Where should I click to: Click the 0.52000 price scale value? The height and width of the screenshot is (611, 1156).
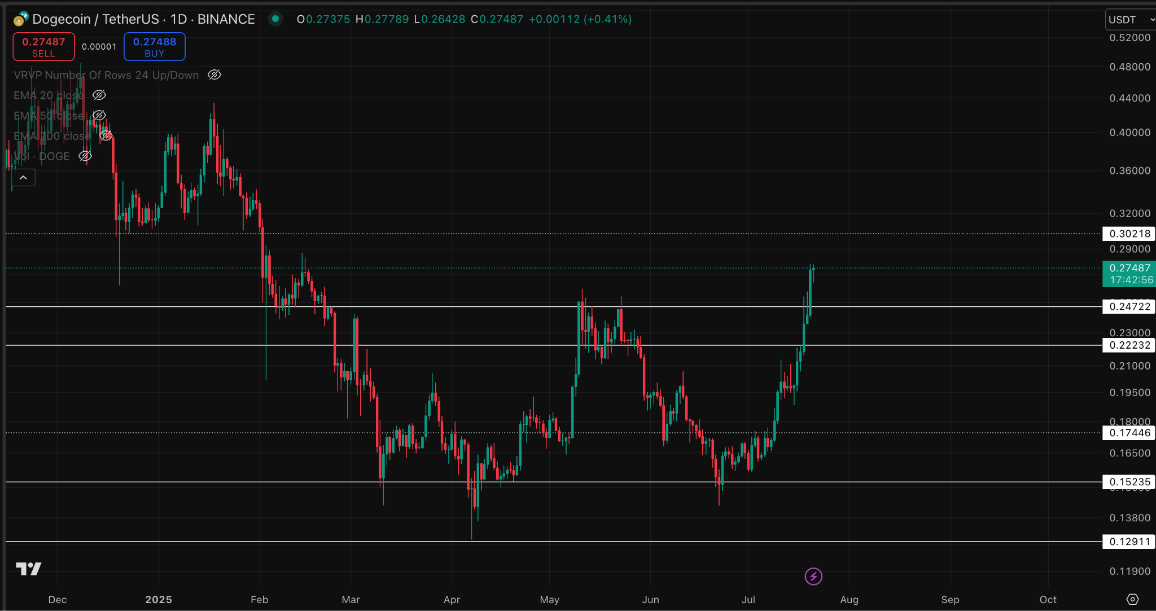coord(1129,38)
